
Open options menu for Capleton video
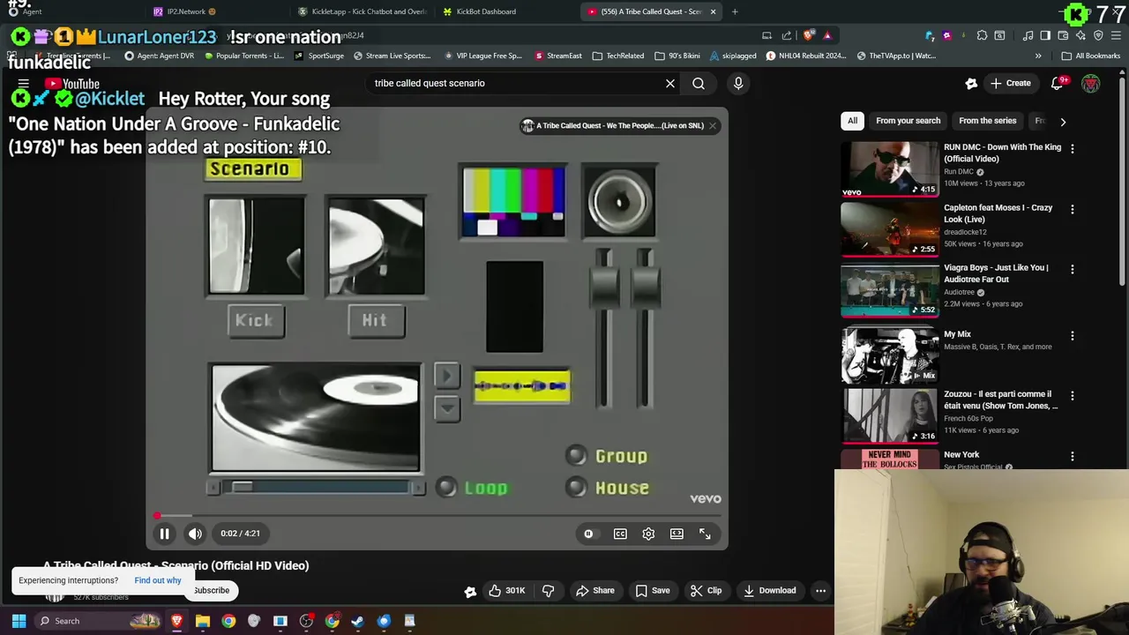1073,210
